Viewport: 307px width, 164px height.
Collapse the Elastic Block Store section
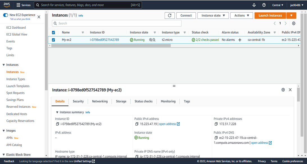[4, 155]
